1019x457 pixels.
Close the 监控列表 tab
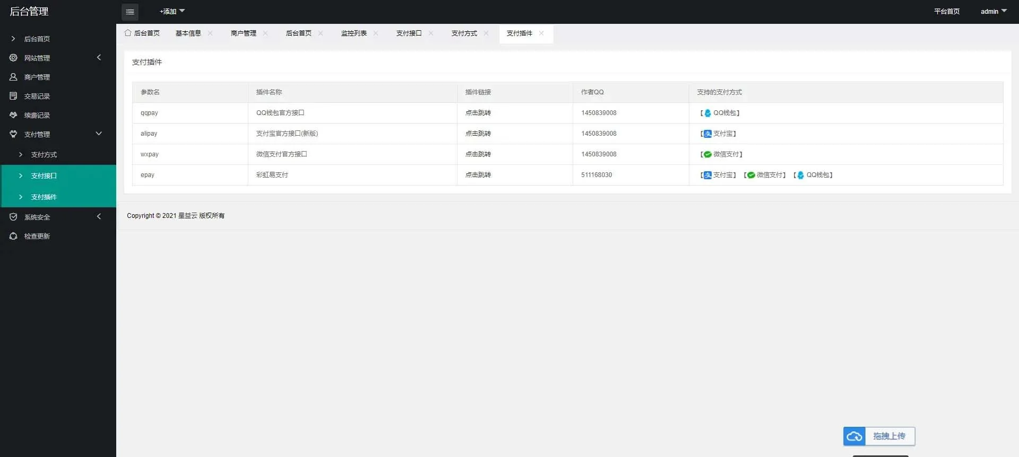click(x=376, y=33)
